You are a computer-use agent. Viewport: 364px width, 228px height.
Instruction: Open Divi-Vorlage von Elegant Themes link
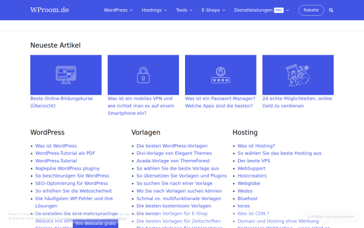click(x=174, y=153)
